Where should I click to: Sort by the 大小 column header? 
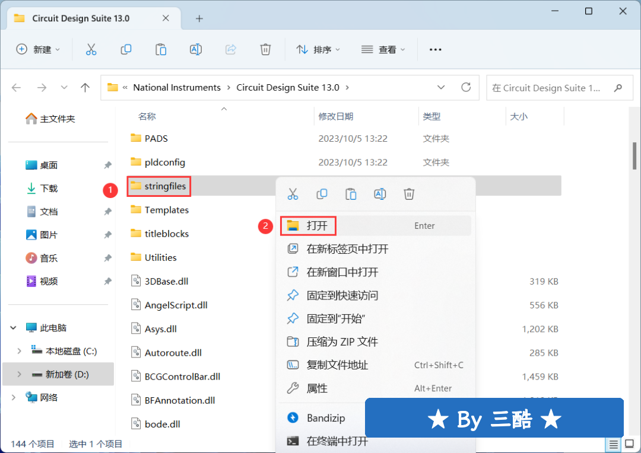(x=519, y=116)
